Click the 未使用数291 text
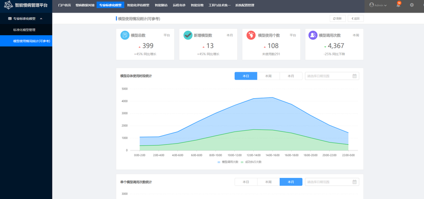This screenshot has width=424, height=199. [x=271, y=54]
